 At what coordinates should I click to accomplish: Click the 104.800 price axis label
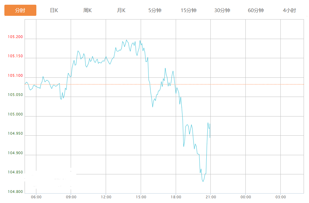[15, 192]
